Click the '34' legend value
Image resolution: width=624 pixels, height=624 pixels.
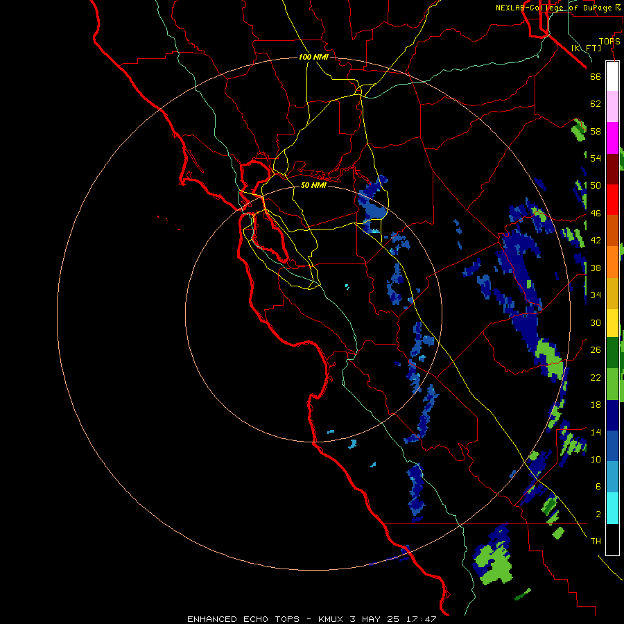[596, 295]
